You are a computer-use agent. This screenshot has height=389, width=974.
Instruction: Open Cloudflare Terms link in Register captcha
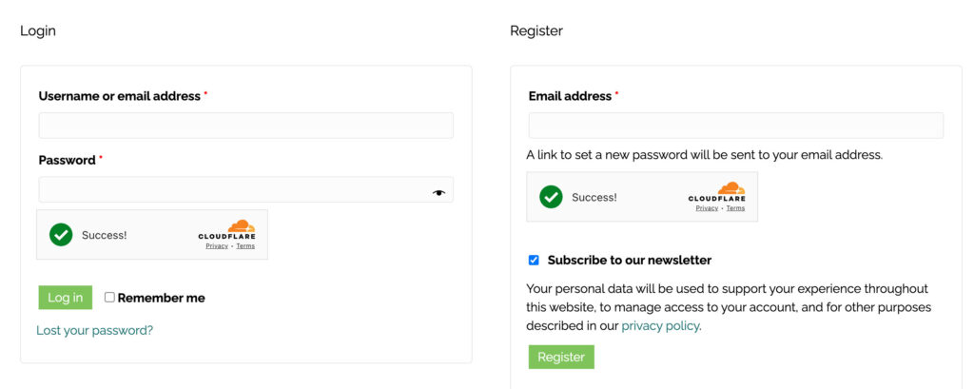point(735,208)
